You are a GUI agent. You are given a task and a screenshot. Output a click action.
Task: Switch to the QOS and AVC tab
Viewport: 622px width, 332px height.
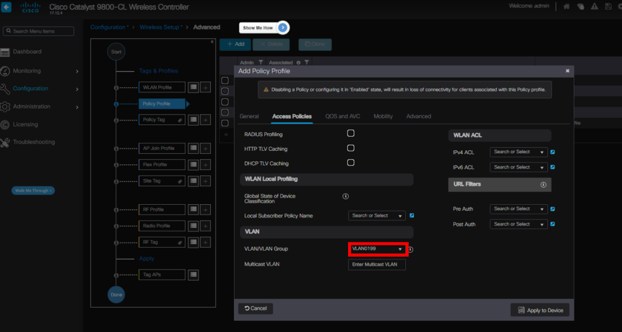343,116
